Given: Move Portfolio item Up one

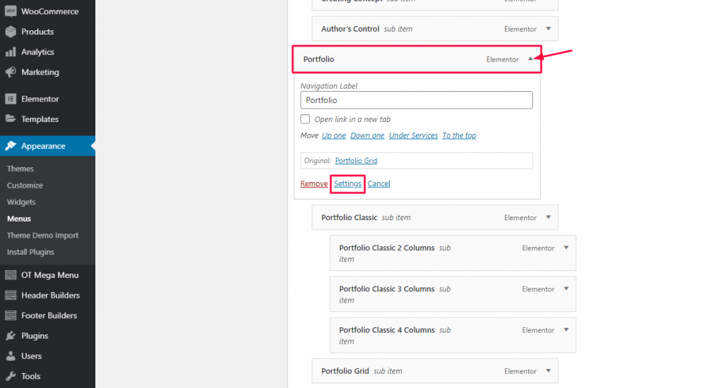Looking at the screenshot, I should [x=334, y=135].
